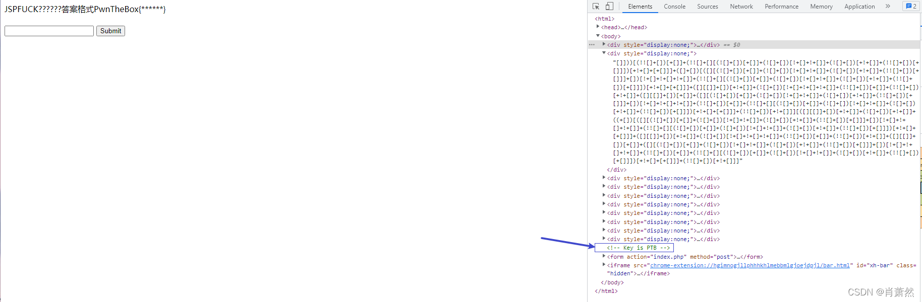Switch to the Elements tab

[x=640, y=7]
